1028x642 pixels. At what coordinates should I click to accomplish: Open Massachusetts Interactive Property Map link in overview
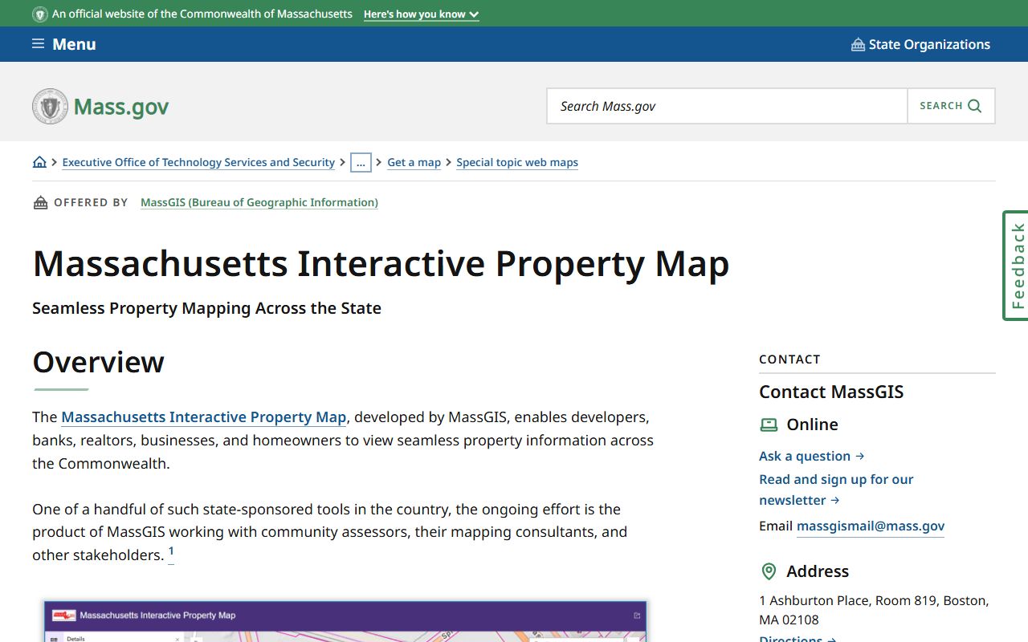point(204,417)
